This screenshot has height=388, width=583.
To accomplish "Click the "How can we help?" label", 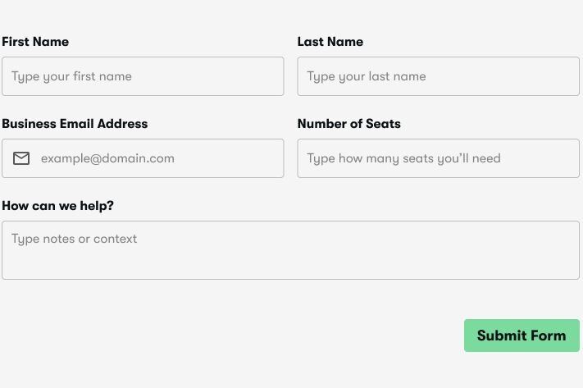I will (57, 206).
